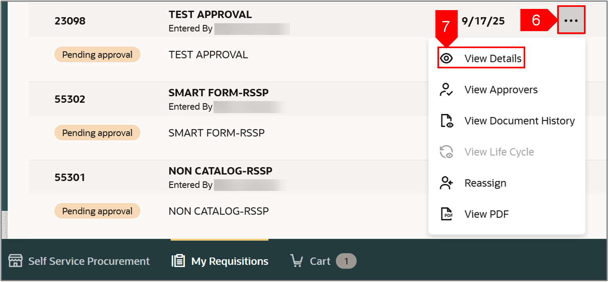Image resolution: width=609 pixels, height=282 pixels.
Task: Open the three-dot actions menu for requisition 23098
Action: [571, 20]
